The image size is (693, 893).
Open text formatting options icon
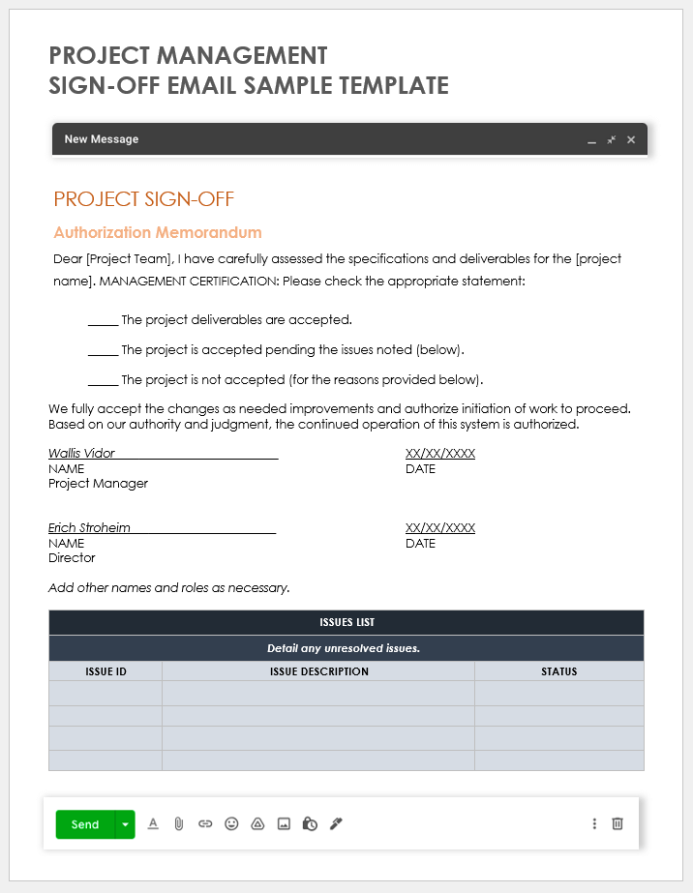(153, 824)
